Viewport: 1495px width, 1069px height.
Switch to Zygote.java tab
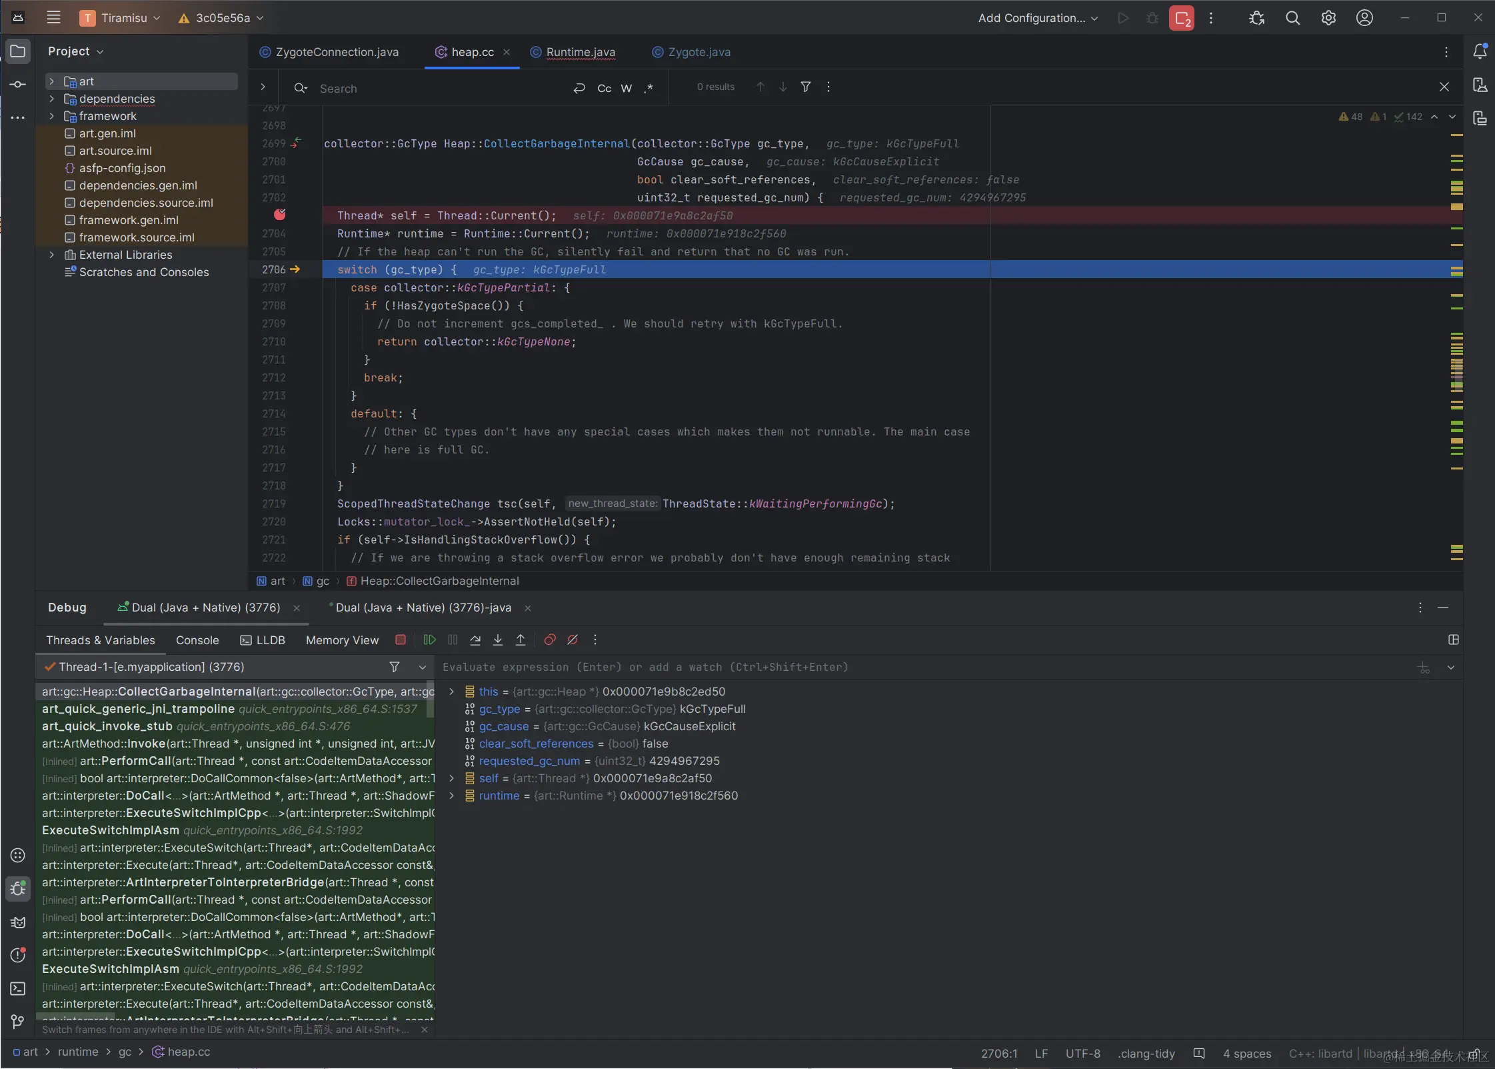click(691, 52)
